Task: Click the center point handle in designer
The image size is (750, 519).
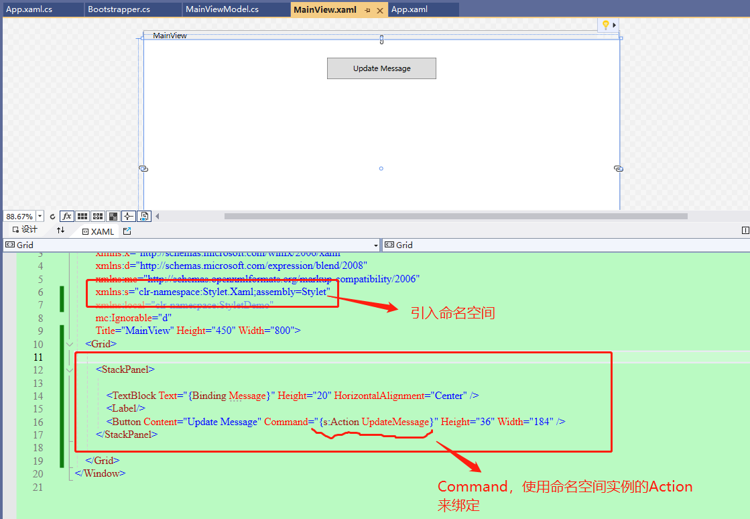Action: point(381,168)
